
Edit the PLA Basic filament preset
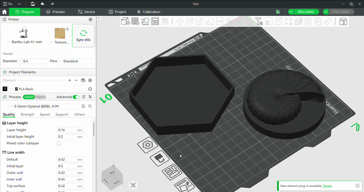coord(90,89)
